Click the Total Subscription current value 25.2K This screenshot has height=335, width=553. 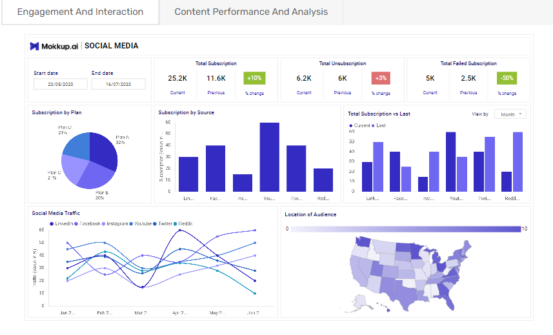177,78
